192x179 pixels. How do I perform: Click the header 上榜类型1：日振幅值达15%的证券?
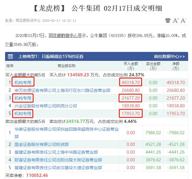point(51,57)
